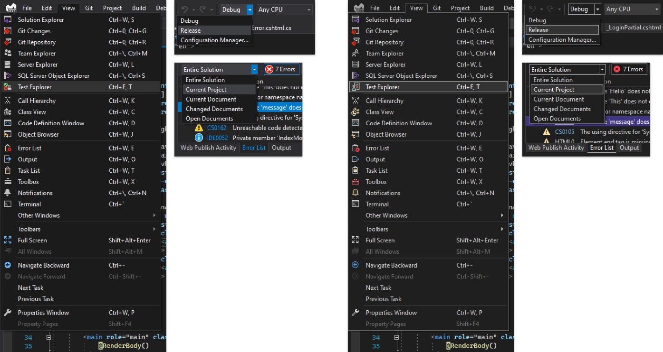Open Any CPU dropdown in right toolbar
This screenshot has height=352, width=663.
[x=632, y=9]
